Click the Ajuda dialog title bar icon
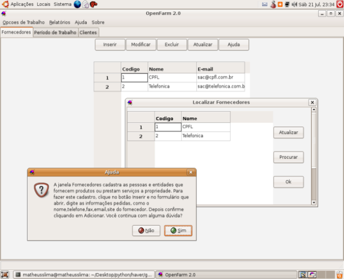The width and height of the screenshot is (344, 279). click(32, 172)
